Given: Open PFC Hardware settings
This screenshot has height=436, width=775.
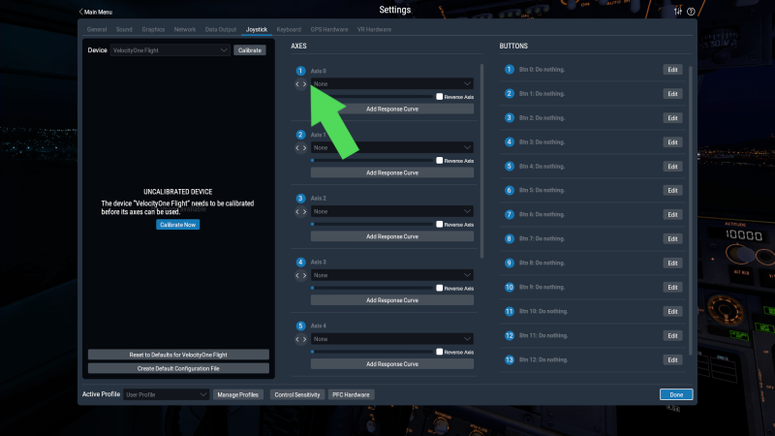Looking at the screenshot, I should click(x=351, y=394).
